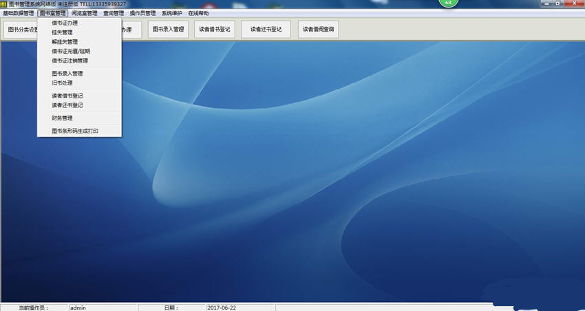Pick 读者还书登记 in the dropdown menu
Viewport: 585px width, 311px height.
[x=79, y=105]
